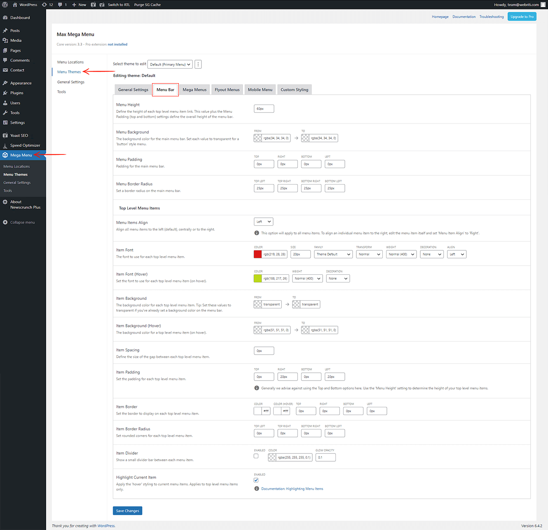Click the Purge SG Cache toolbar item

point(148,5)
